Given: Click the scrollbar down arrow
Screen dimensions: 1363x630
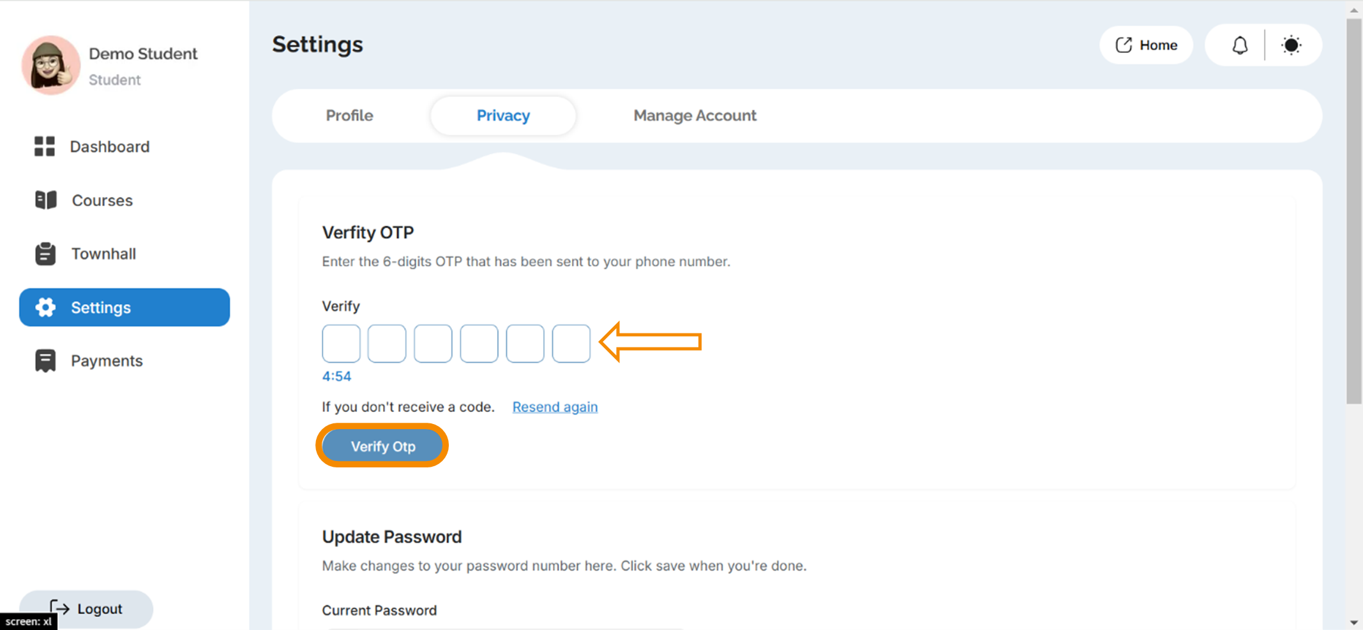Looking at the screenshot, I should pyautogui.click(x=1354, y=622).
